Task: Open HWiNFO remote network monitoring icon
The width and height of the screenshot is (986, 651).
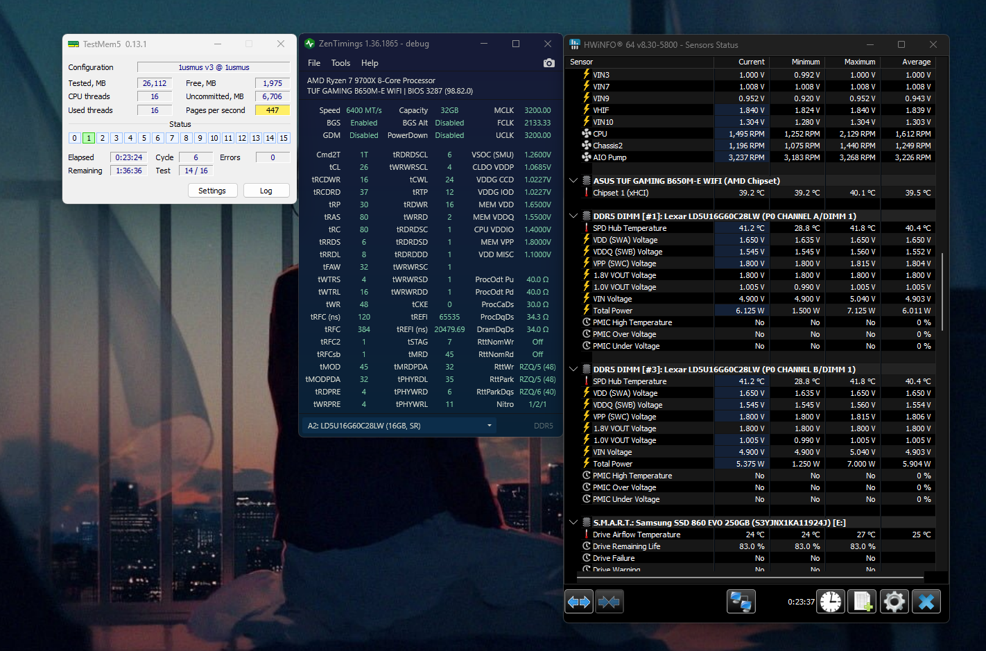Action: 741,602
